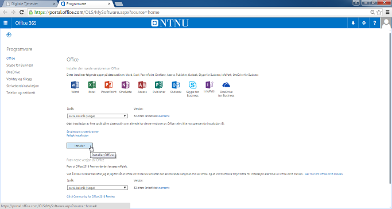
Task: Click the PowerPoint app icon
Action: click(x=108, y=85)
